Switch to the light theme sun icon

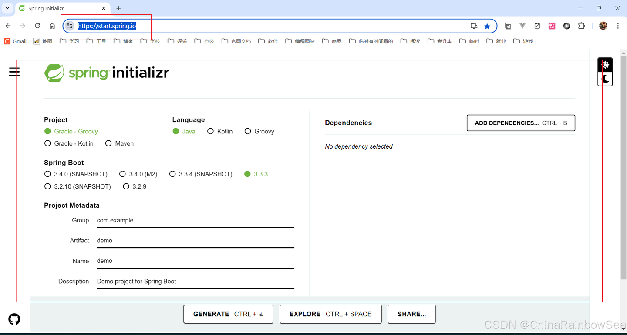tap(605, 65)
